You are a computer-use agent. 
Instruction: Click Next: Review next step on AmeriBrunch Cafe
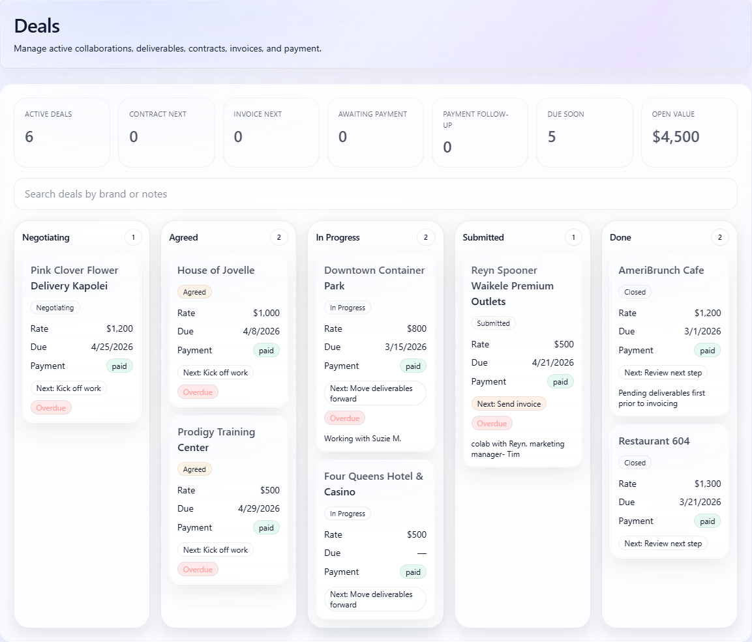(x=663, y=372)
